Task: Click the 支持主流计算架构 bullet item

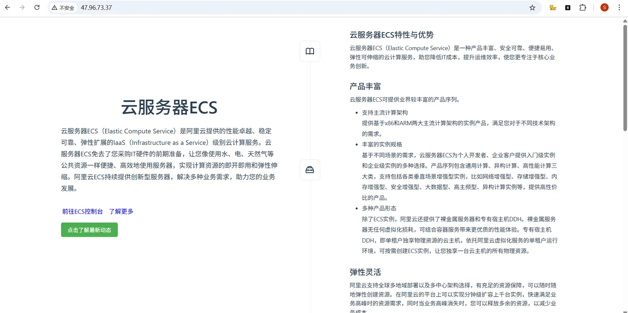Action: [x=385, y=112]
